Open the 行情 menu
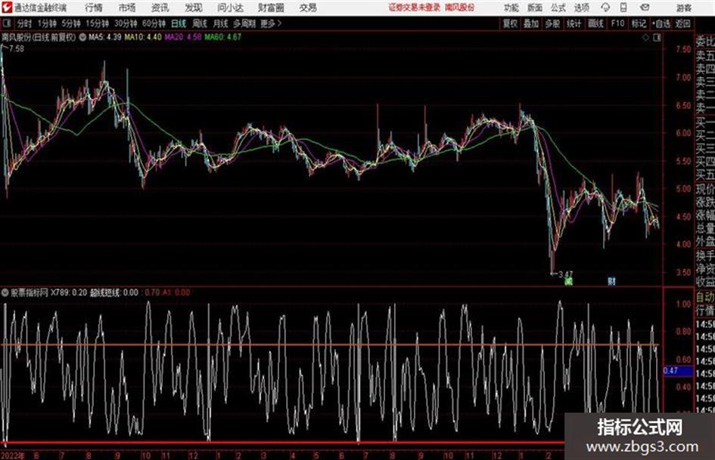Viewport: 715px width, 460px height. tap(94, 8)
